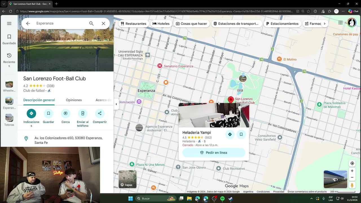This screenshot has height=203, width=361.
Task: Click the Universidad Siglo CAU Esperanza marker
Action: tap(148, 55)
